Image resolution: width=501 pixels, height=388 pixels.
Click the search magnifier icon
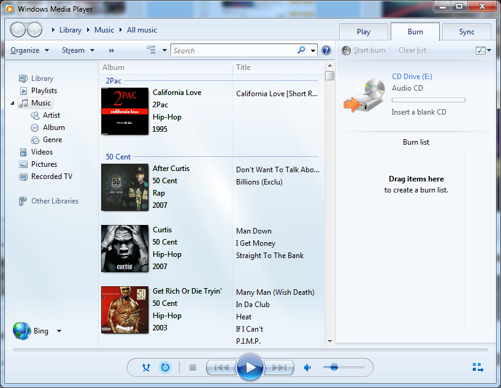[301, 50]
